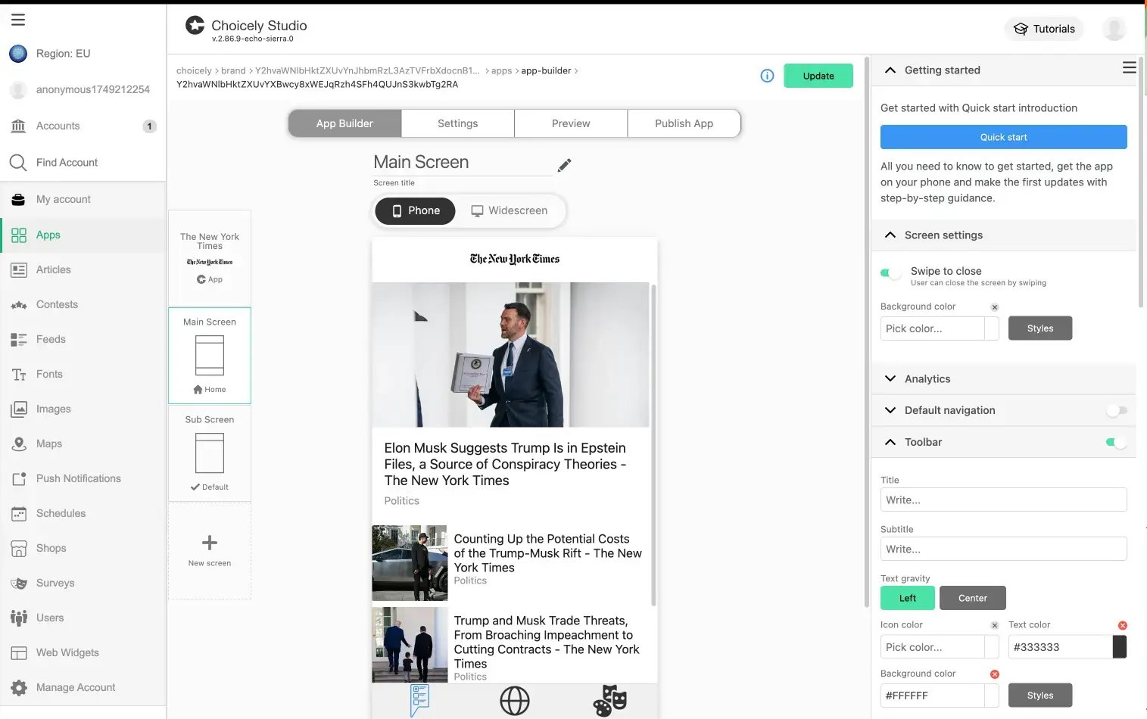The width and height of the screenshot is (1147, 719).
Task: Click the Icon color Pick color field
Action: click(932, 647)
